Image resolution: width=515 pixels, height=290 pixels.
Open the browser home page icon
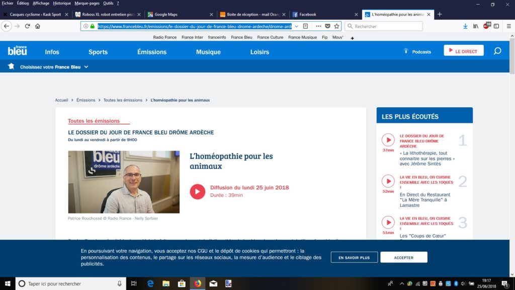pos(38,26)
